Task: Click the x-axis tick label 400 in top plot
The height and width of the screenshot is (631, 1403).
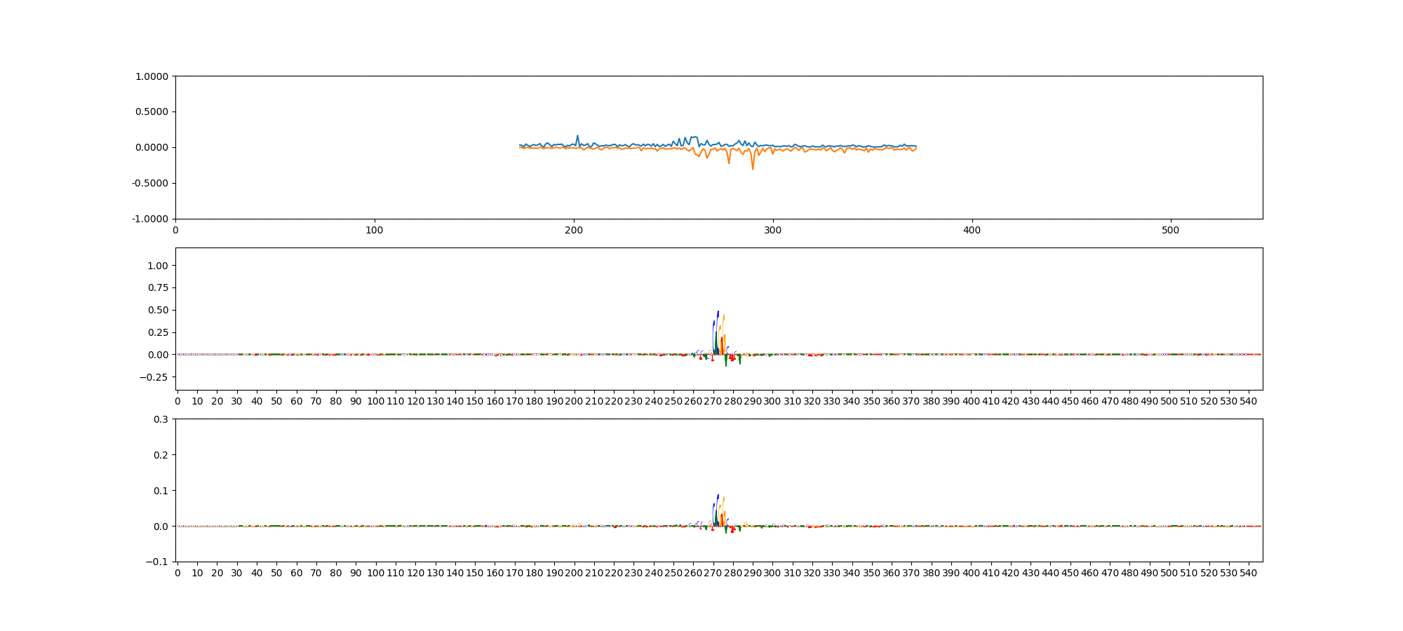Action: click(972, 230)
